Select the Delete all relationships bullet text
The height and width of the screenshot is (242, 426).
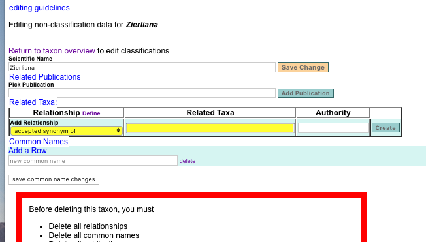click(88, 226)
